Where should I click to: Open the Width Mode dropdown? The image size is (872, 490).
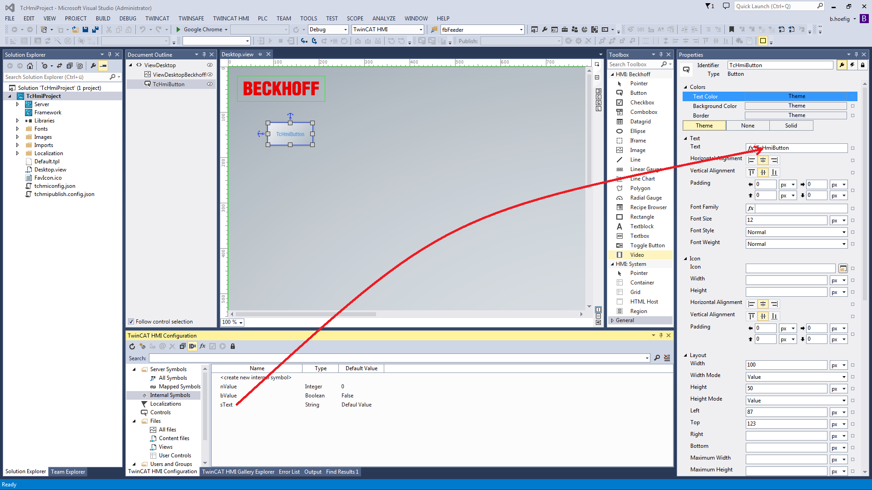(797, 377)
